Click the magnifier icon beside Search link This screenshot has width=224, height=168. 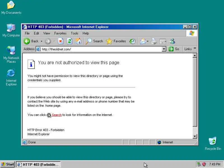(x=49, y=115)
